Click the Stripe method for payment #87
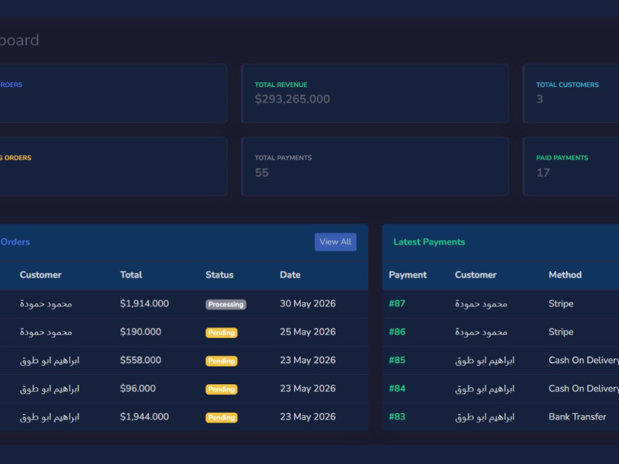 (x=561, y=303)
